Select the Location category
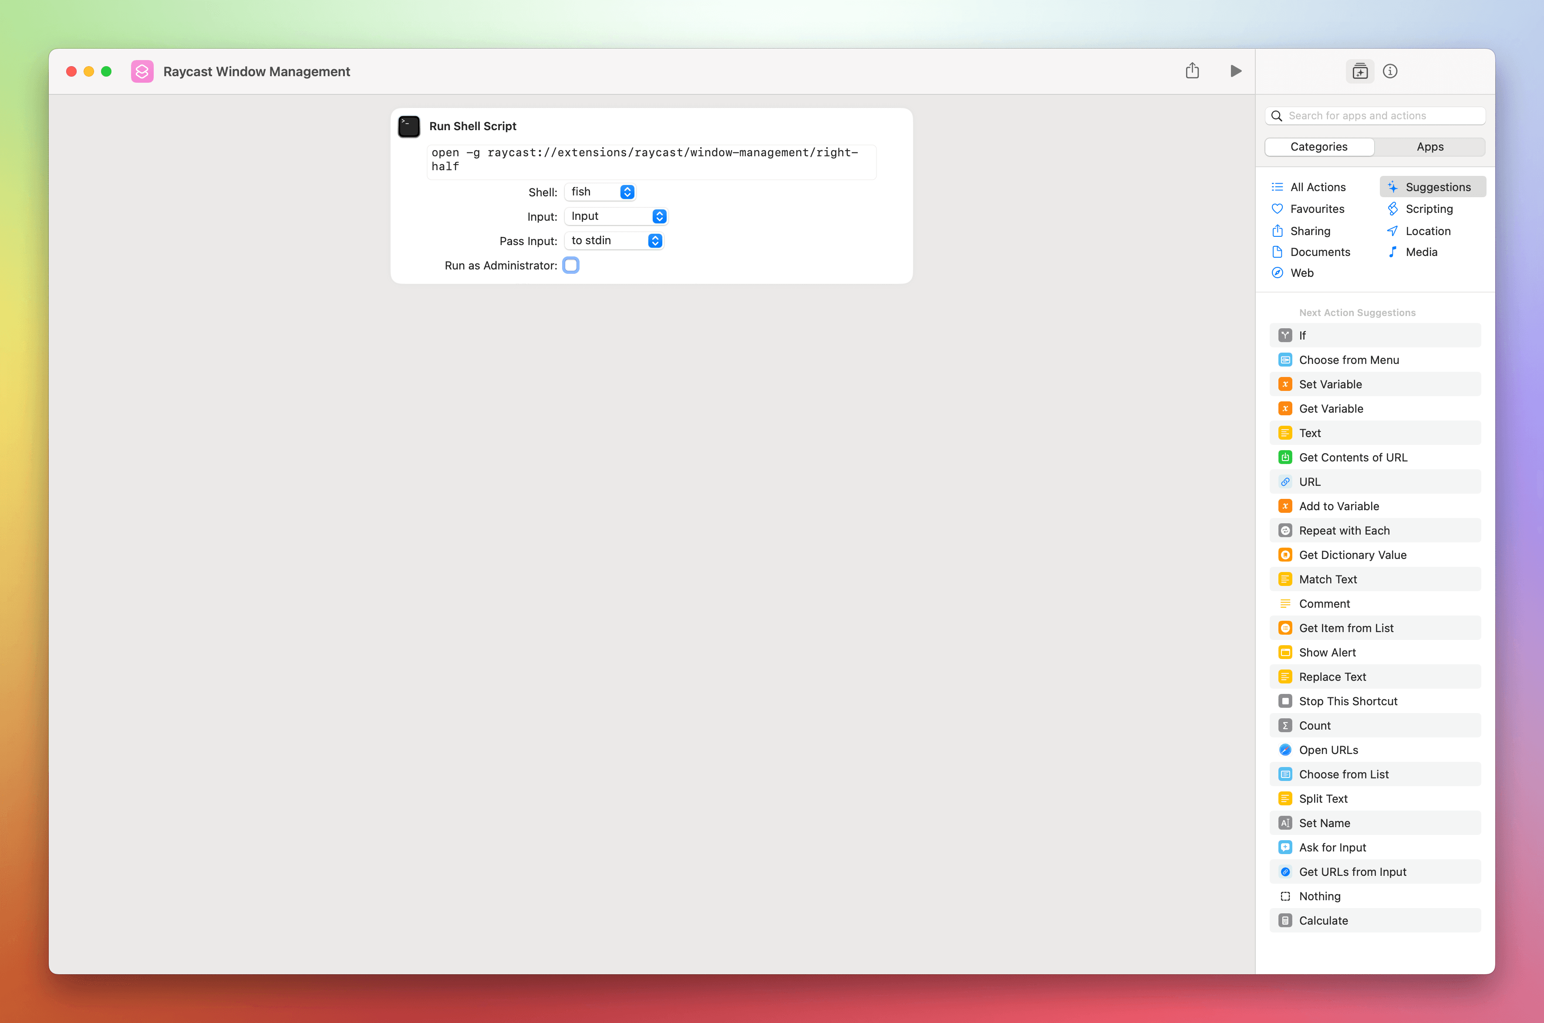The height and width of the screenshot is (1023, 1544). pos(1426,230)
